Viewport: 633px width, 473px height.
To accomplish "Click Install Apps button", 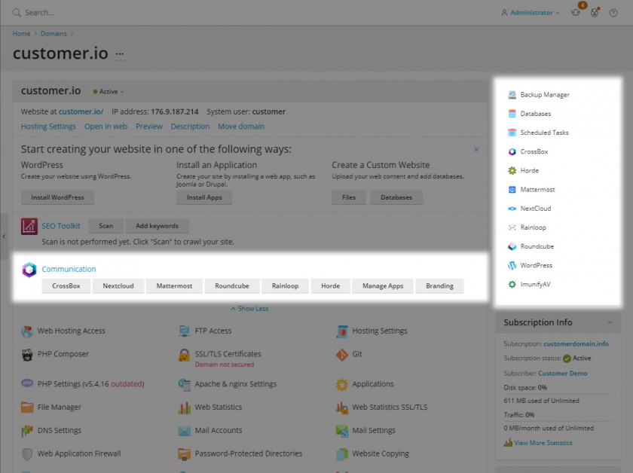I will pyautogui.click(x=204, y=197).
